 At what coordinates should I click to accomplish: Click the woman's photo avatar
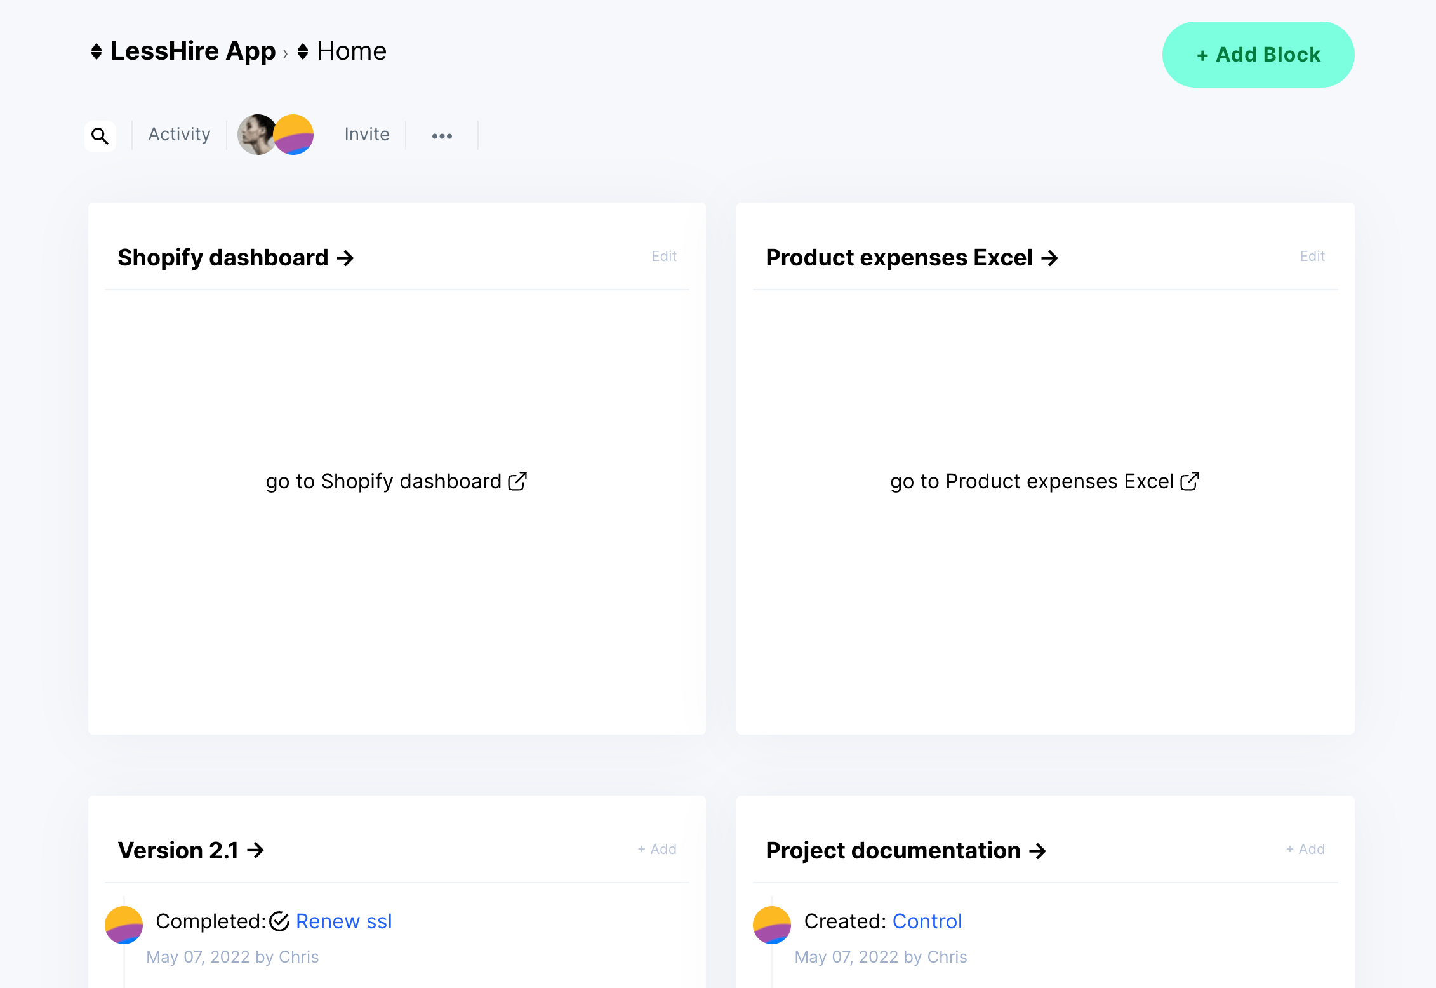click(x=255, y=135)
